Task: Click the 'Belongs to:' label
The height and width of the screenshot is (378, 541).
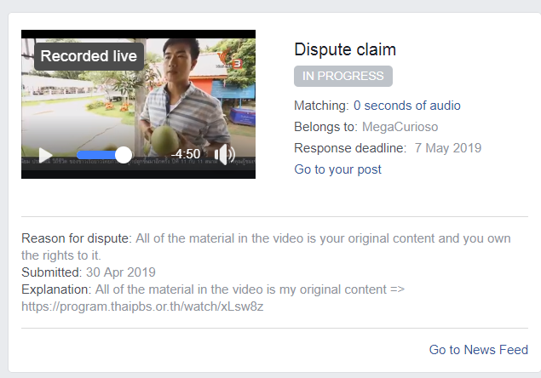Action: pos(325,127)
